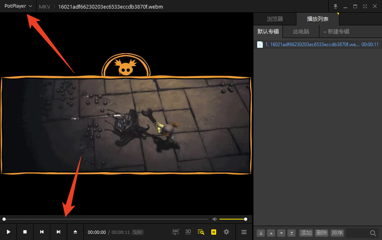Click the playlist search icon in the control bar

click(x=201, y=232)
